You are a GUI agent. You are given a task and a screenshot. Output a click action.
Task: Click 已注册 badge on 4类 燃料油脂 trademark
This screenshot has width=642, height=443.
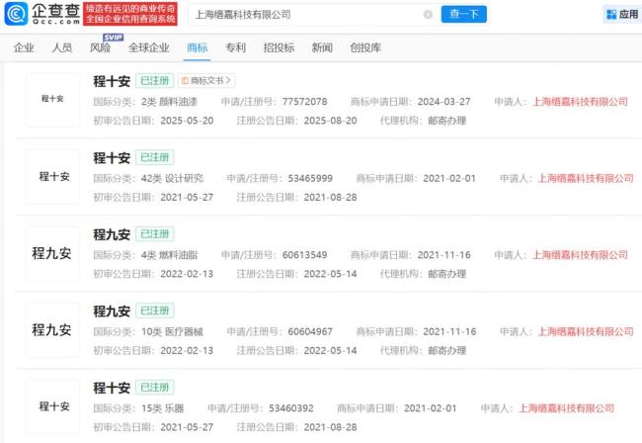point(154,233)
